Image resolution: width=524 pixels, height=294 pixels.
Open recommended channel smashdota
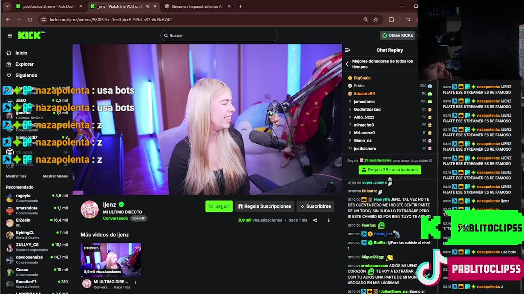pyautogui.click(x=37, y=210)
